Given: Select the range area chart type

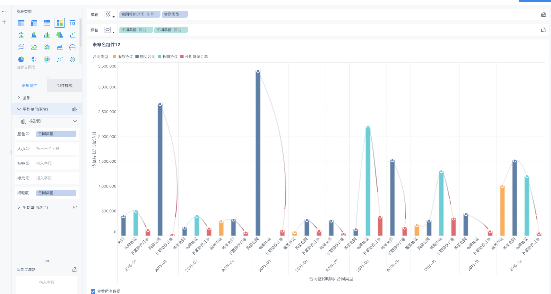Looking at the screenshot, I should tap(60, 47).
